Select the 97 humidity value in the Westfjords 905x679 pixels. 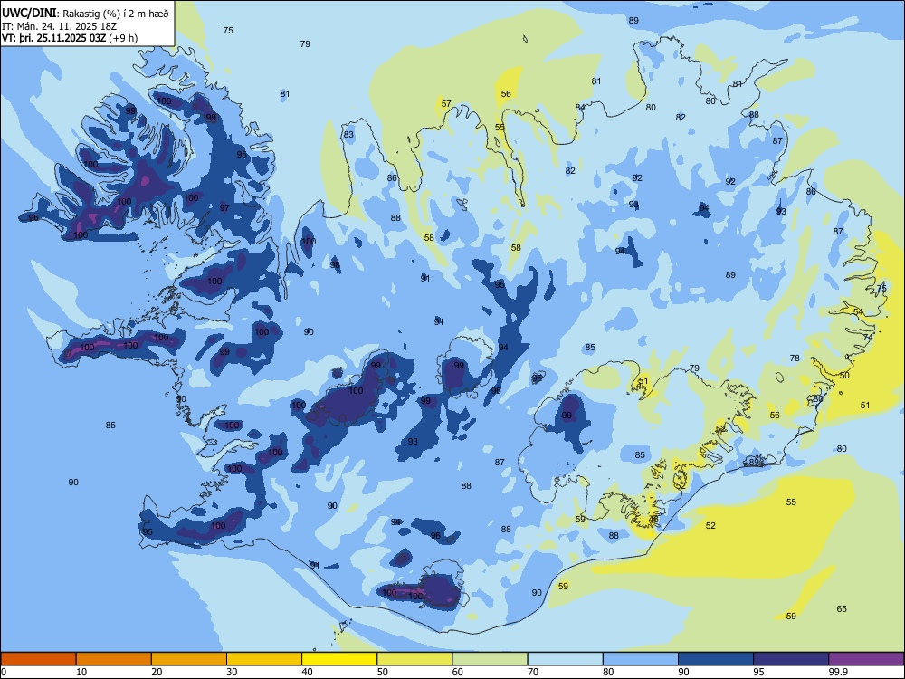[224, 208]
